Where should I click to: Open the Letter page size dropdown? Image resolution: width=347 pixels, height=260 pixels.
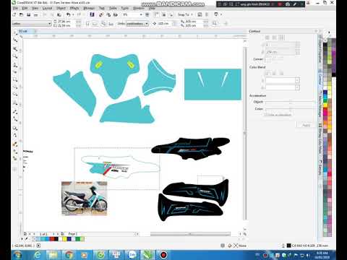click(x=49, y=23)
